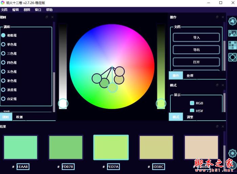237x174 pixels.
Task: Select the 自定组 radio option
Action: click(x=9, y=99)
